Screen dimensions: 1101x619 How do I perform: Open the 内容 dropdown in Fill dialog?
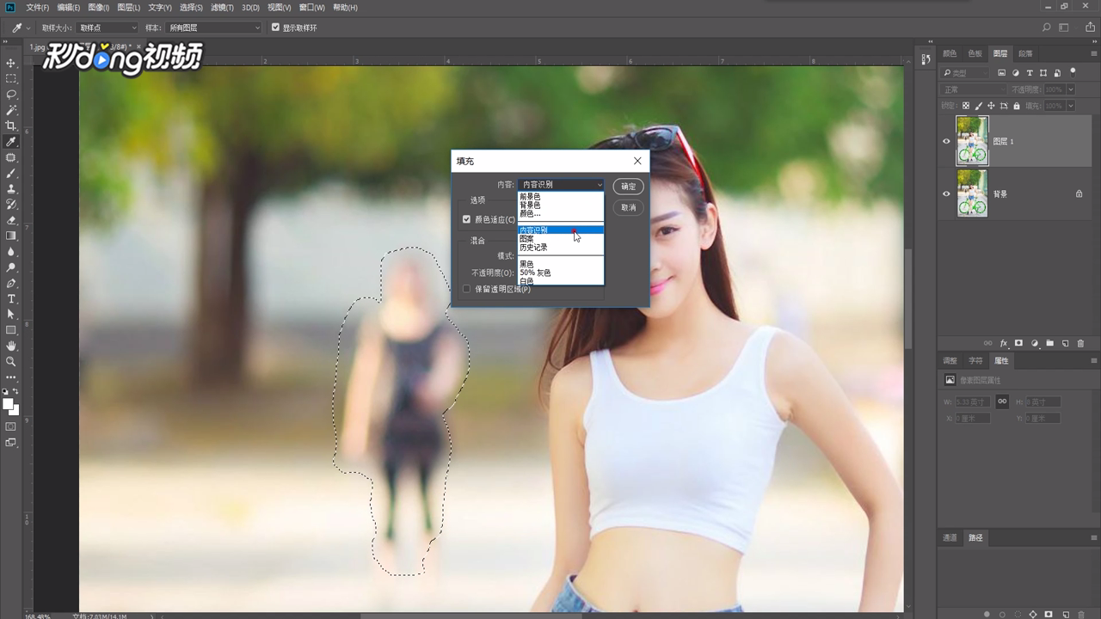click(x=562, y=185)
